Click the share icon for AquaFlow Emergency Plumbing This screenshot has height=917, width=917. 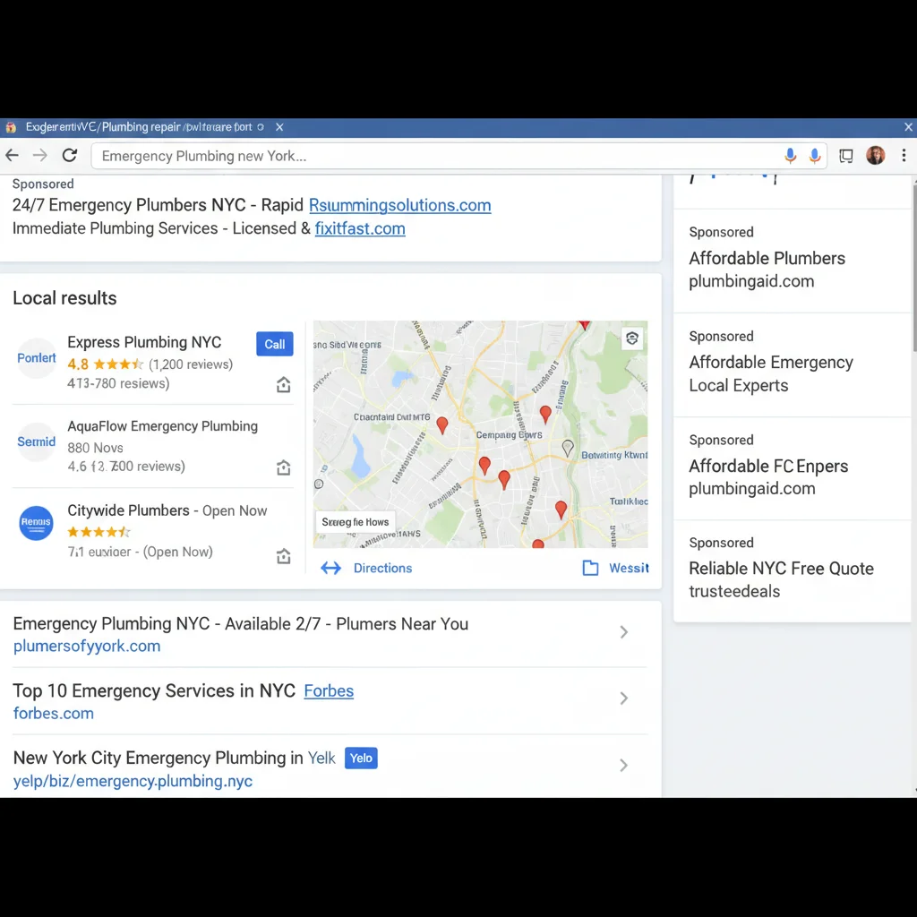[x=284, y=467]
